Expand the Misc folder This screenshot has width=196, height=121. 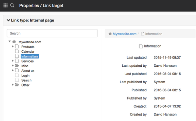click(13, 65)
